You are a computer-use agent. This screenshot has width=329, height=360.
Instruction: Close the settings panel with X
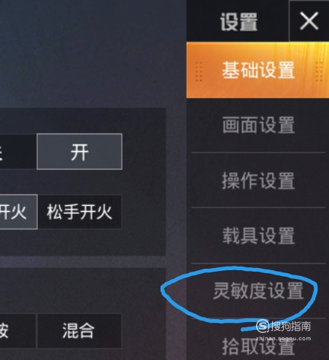pyautogui.click(x=309, y=21)
